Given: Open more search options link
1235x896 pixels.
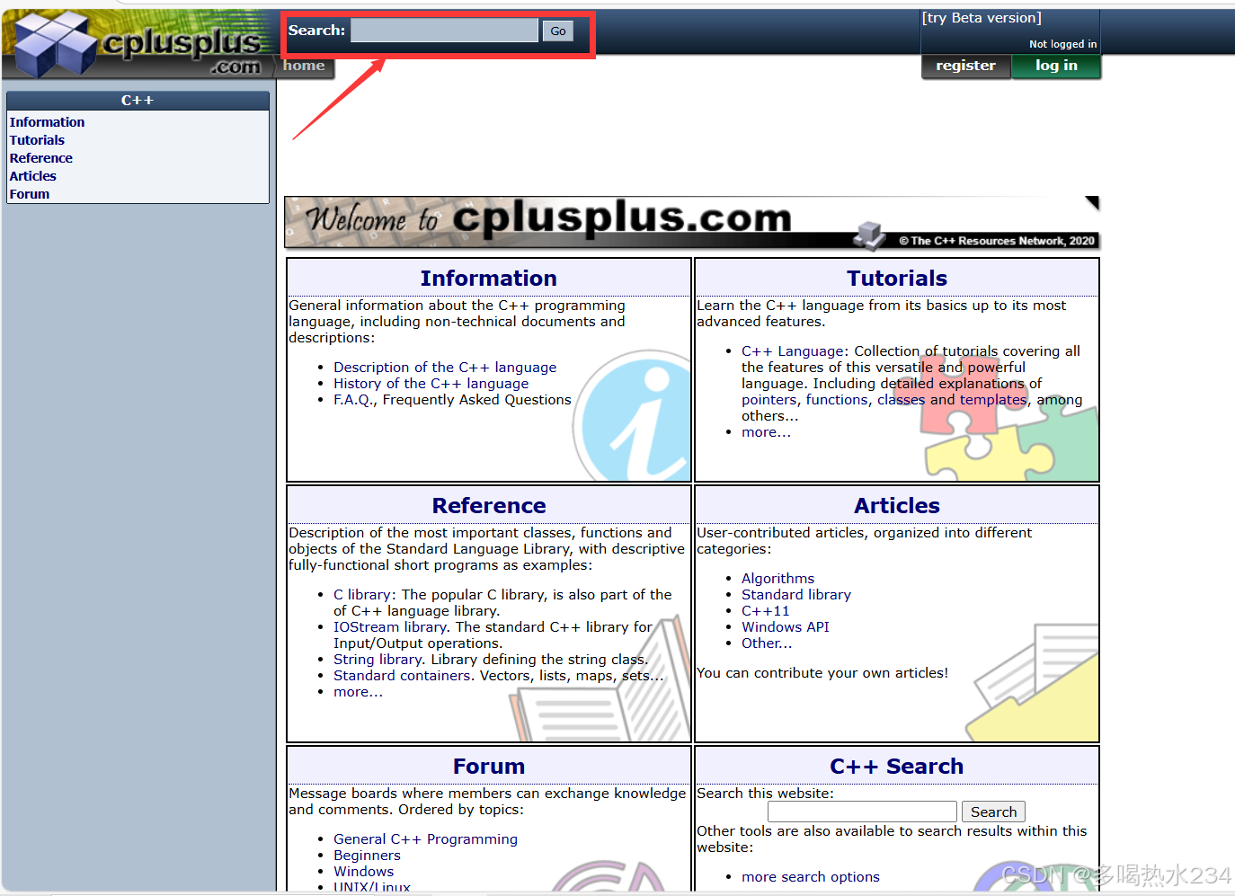Looking at the screenshot, I should point(811,877).
